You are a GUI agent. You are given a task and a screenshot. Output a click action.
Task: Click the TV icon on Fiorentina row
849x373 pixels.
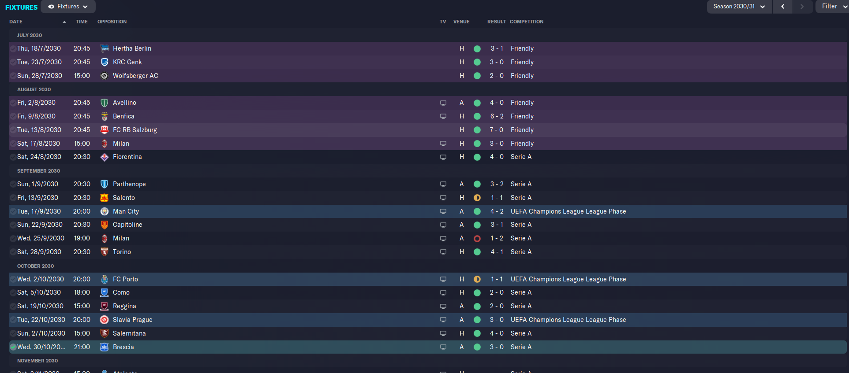coord(443,157)
